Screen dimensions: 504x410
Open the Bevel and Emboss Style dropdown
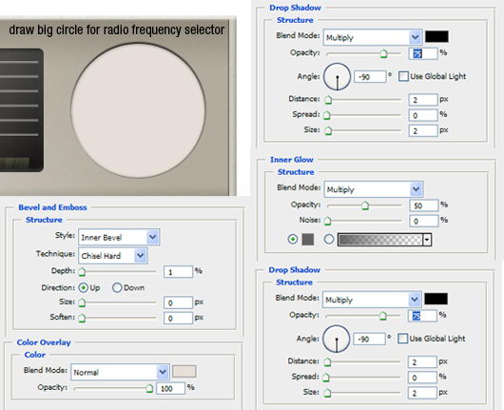coord(119,237)
